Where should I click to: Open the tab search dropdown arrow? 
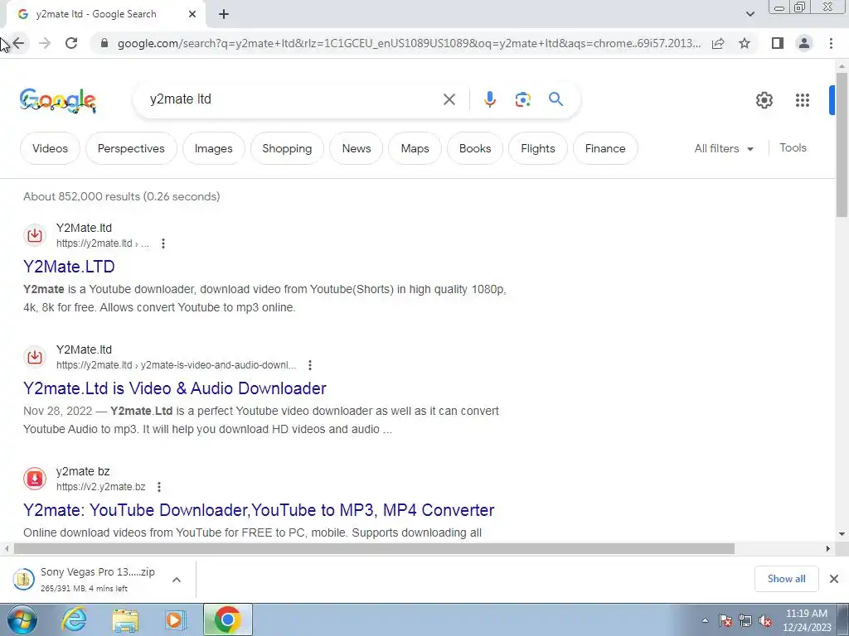(x=750, y=14)
